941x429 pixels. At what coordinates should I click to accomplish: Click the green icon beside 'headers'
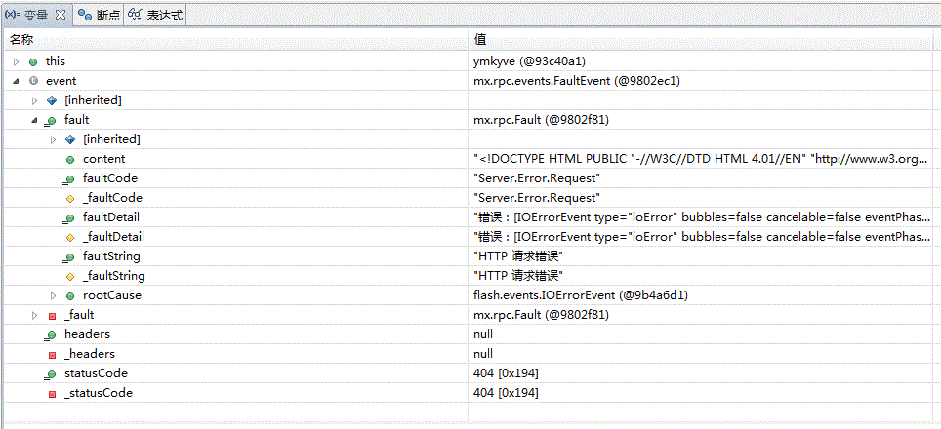coord(51,335)
